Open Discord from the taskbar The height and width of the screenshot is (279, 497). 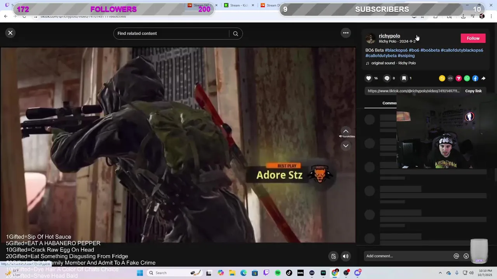click(358, 273)
